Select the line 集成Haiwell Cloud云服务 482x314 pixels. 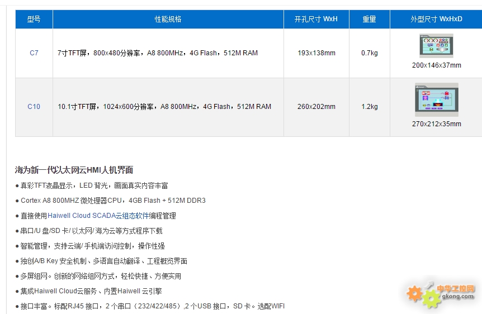(x=88, y=291)
